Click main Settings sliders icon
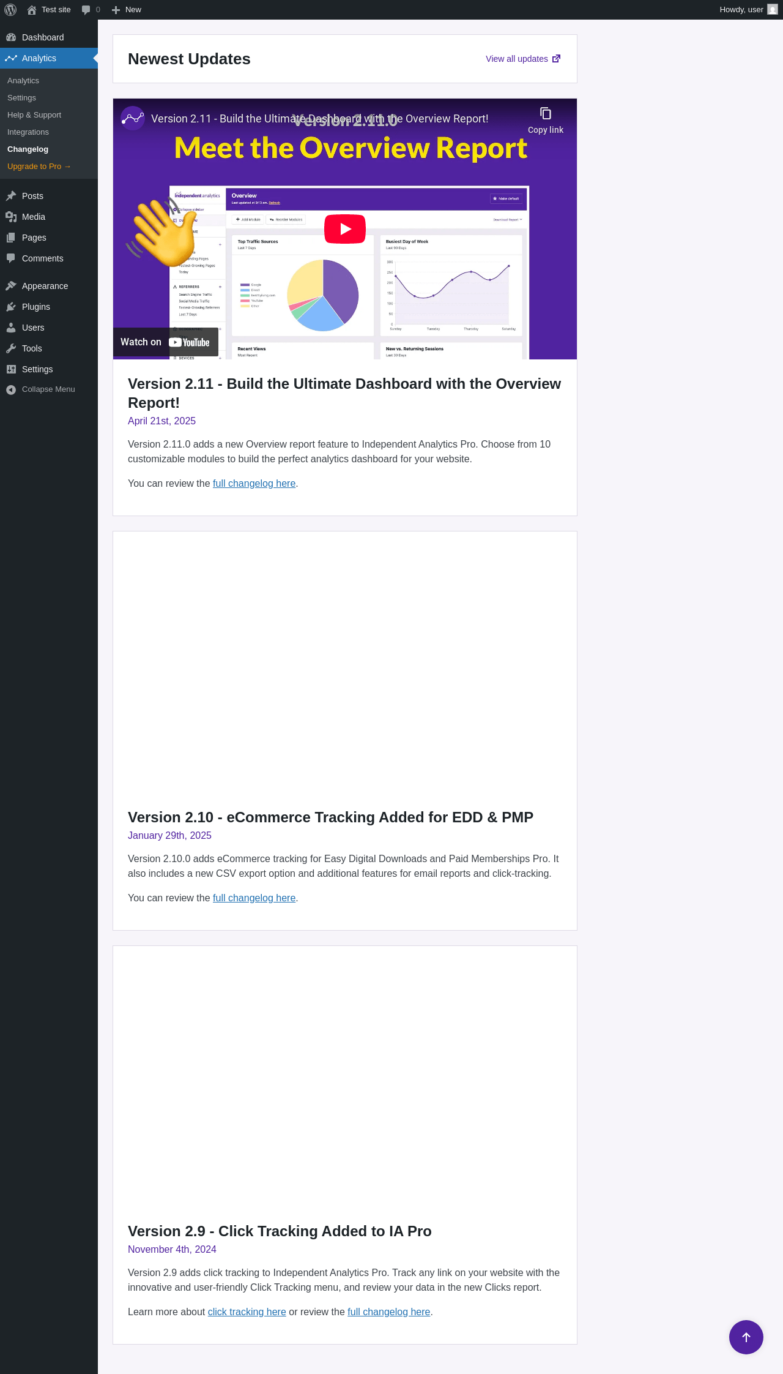 click(11, 369)
